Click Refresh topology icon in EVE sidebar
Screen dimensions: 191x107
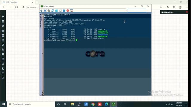click(x=3, y=45)
